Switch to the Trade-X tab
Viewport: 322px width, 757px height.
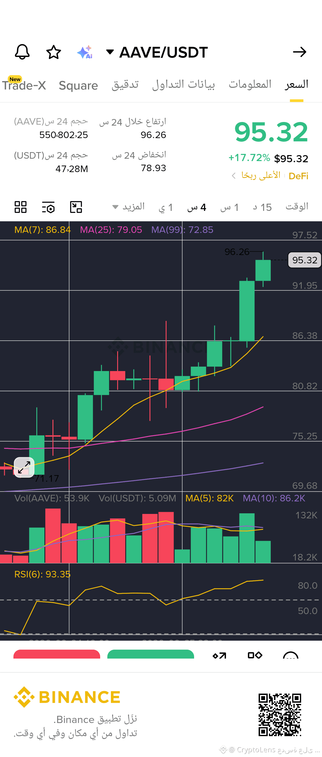click(24, 85)
